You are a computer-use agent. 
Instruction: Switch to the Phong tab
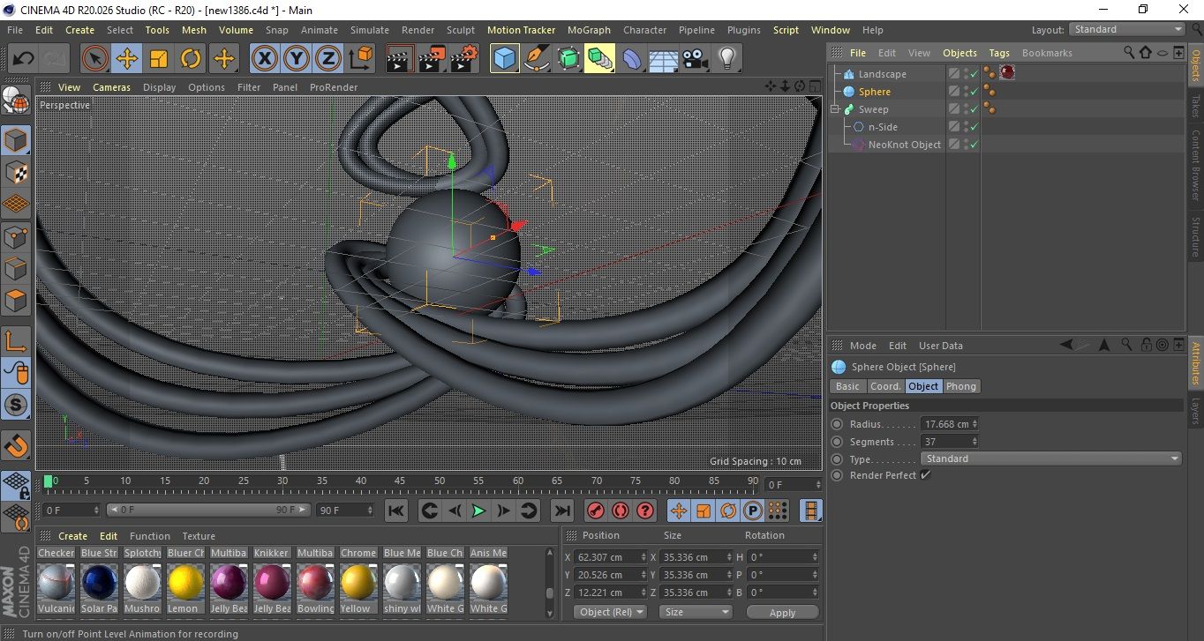point(961,386)
